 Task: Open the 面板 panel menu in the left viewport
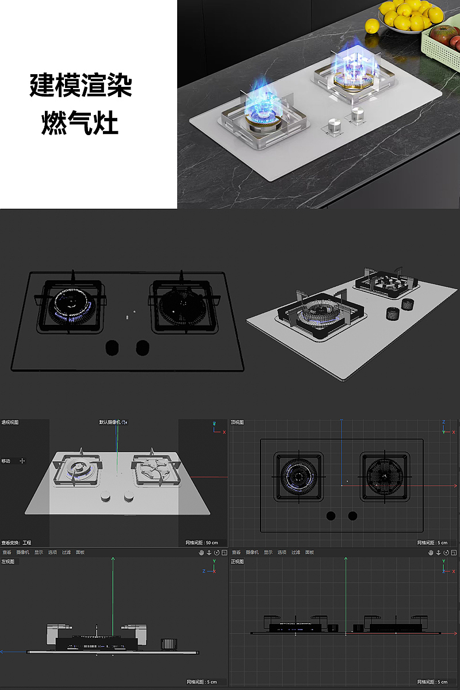(80, 551)
